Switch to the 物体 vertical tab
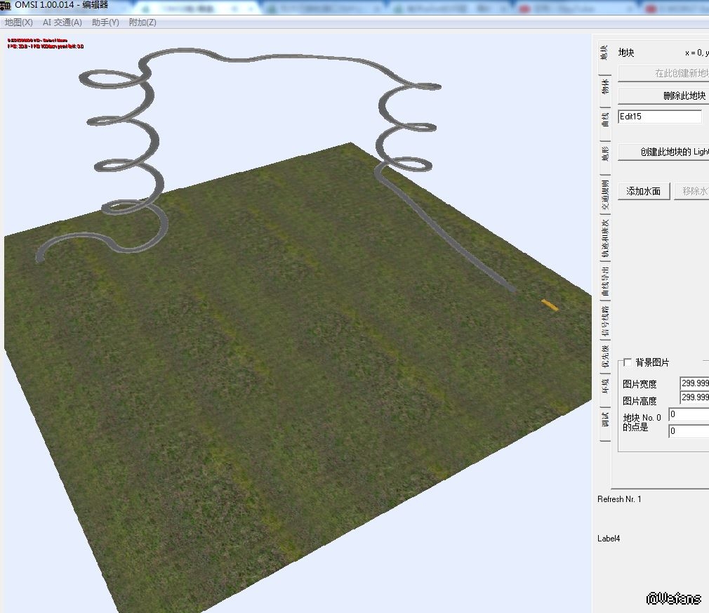 (x=605, y=87)
